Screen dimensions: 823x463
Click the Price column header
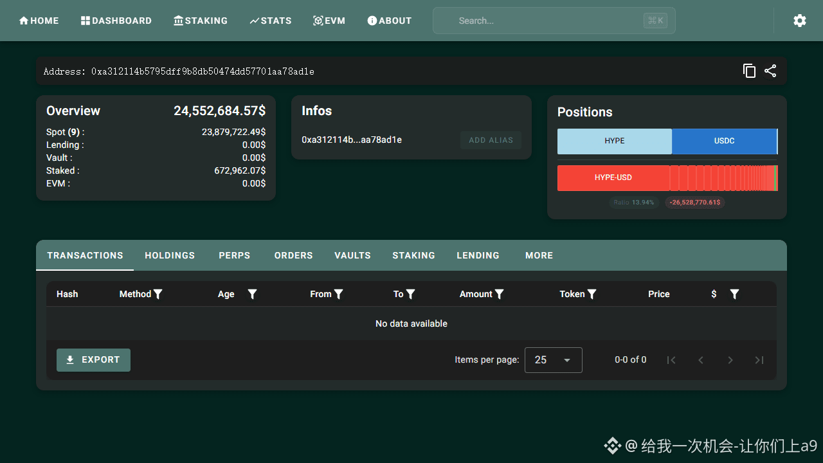point(658,294)
